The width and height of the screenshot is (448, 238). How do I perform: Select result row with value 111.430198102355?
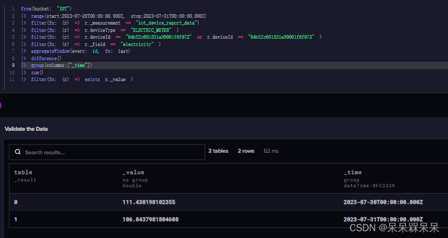coord(229,202)
